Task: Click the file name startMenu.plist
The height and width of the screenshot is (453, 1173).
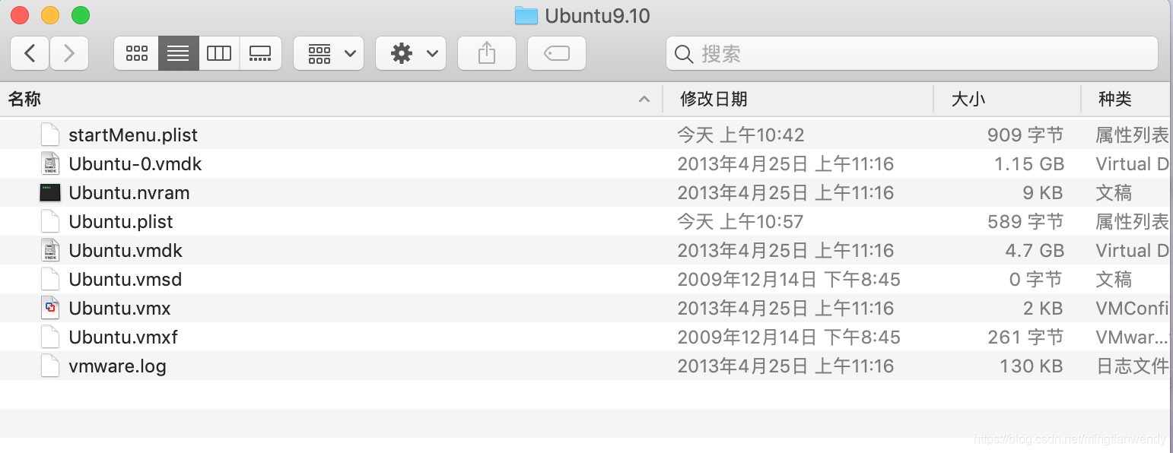Action: (133, 135)
